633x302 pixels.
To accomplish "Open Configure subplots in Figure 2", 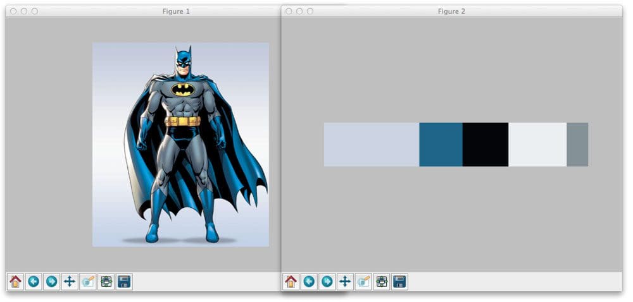I will [382, 282].
